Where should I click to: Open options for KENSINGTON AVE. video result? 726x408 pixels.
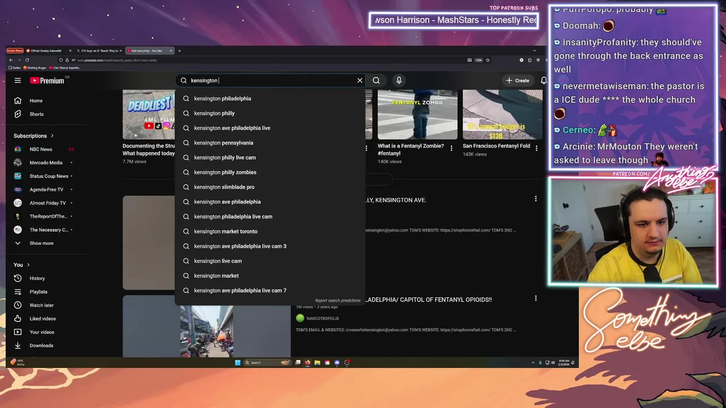[535, 199]
